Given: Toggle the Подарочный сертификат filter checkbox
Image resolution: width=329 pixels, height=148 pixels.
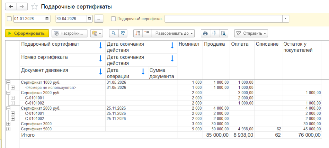Looking at the screenshot, I should coord(113,19).
